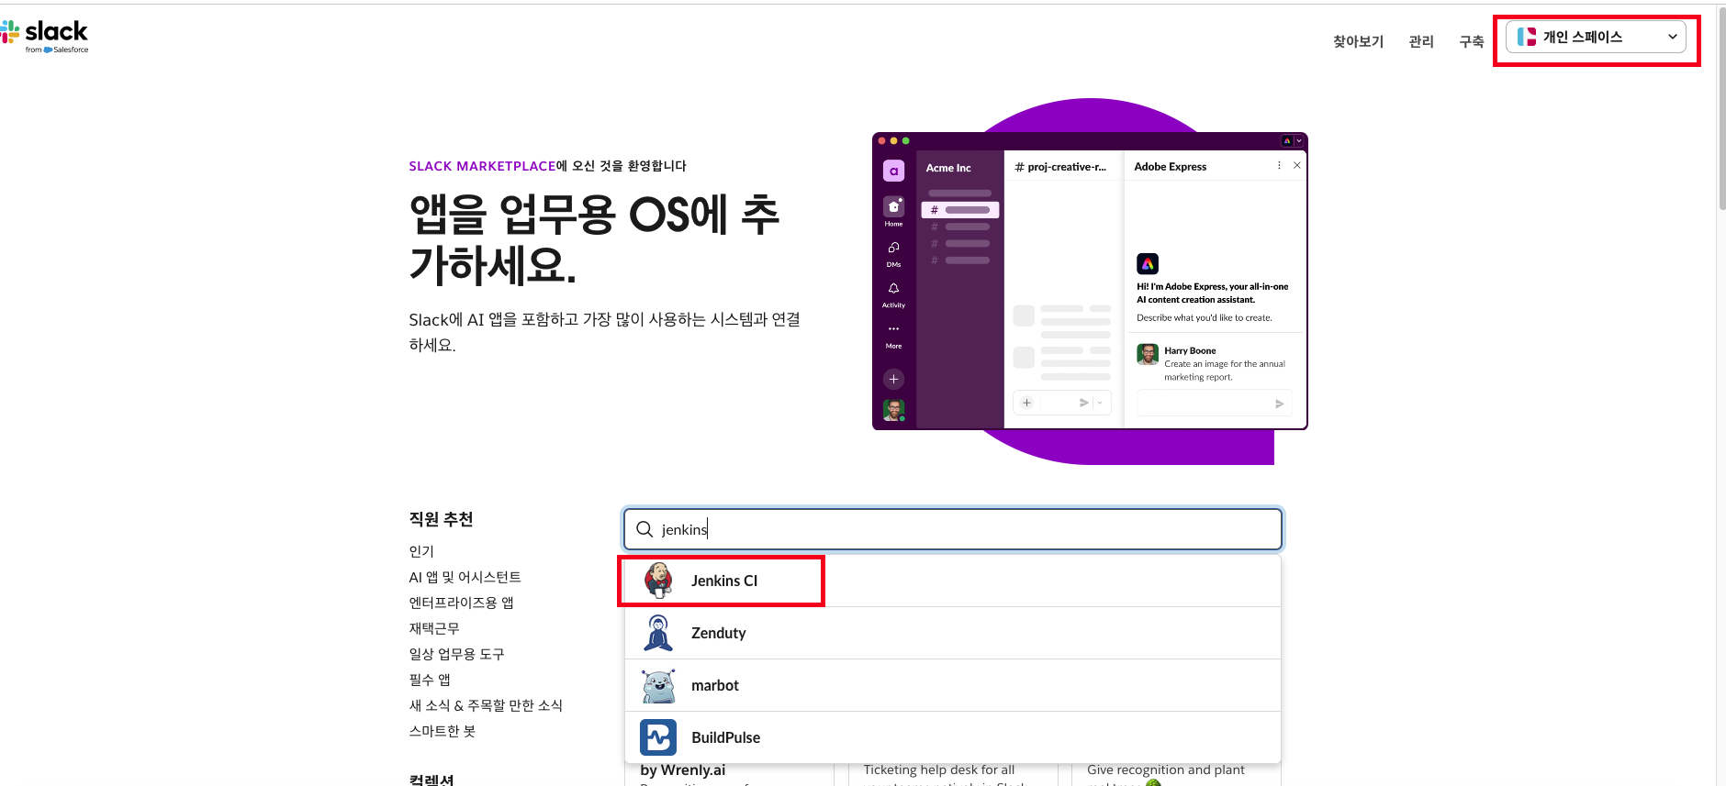Open the 인기 category
1726x786 pixels.
click(421, 551)
